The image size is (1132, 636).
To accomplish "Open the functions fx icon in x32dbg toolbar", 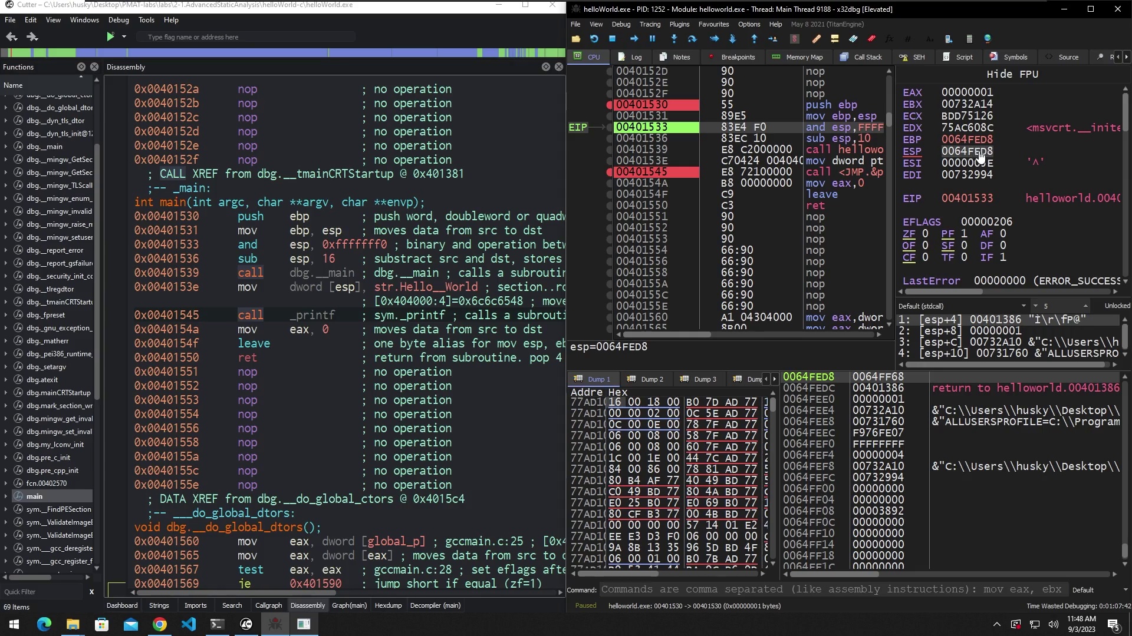I will click(x=889, y=39).
